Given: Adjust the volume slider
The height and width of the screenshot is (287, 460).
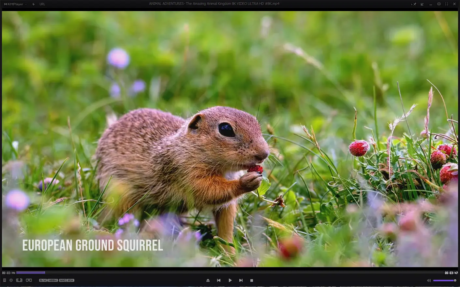Looking at the screenshot, I should pyautogui.click(x=445, y=280).
